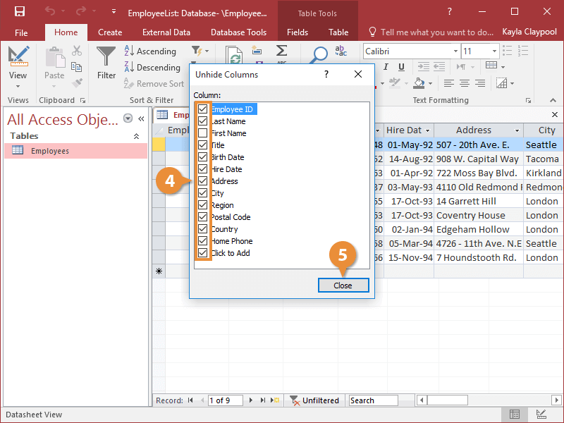Check the First Name column checkbox
This screenshot has height=423, width=564.
point(201,133)
